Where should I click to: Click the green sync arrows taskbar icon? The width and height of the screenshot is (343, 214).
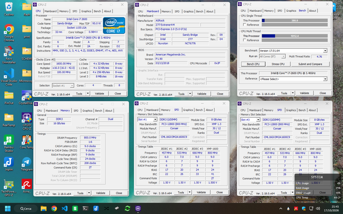click(128, 209)
